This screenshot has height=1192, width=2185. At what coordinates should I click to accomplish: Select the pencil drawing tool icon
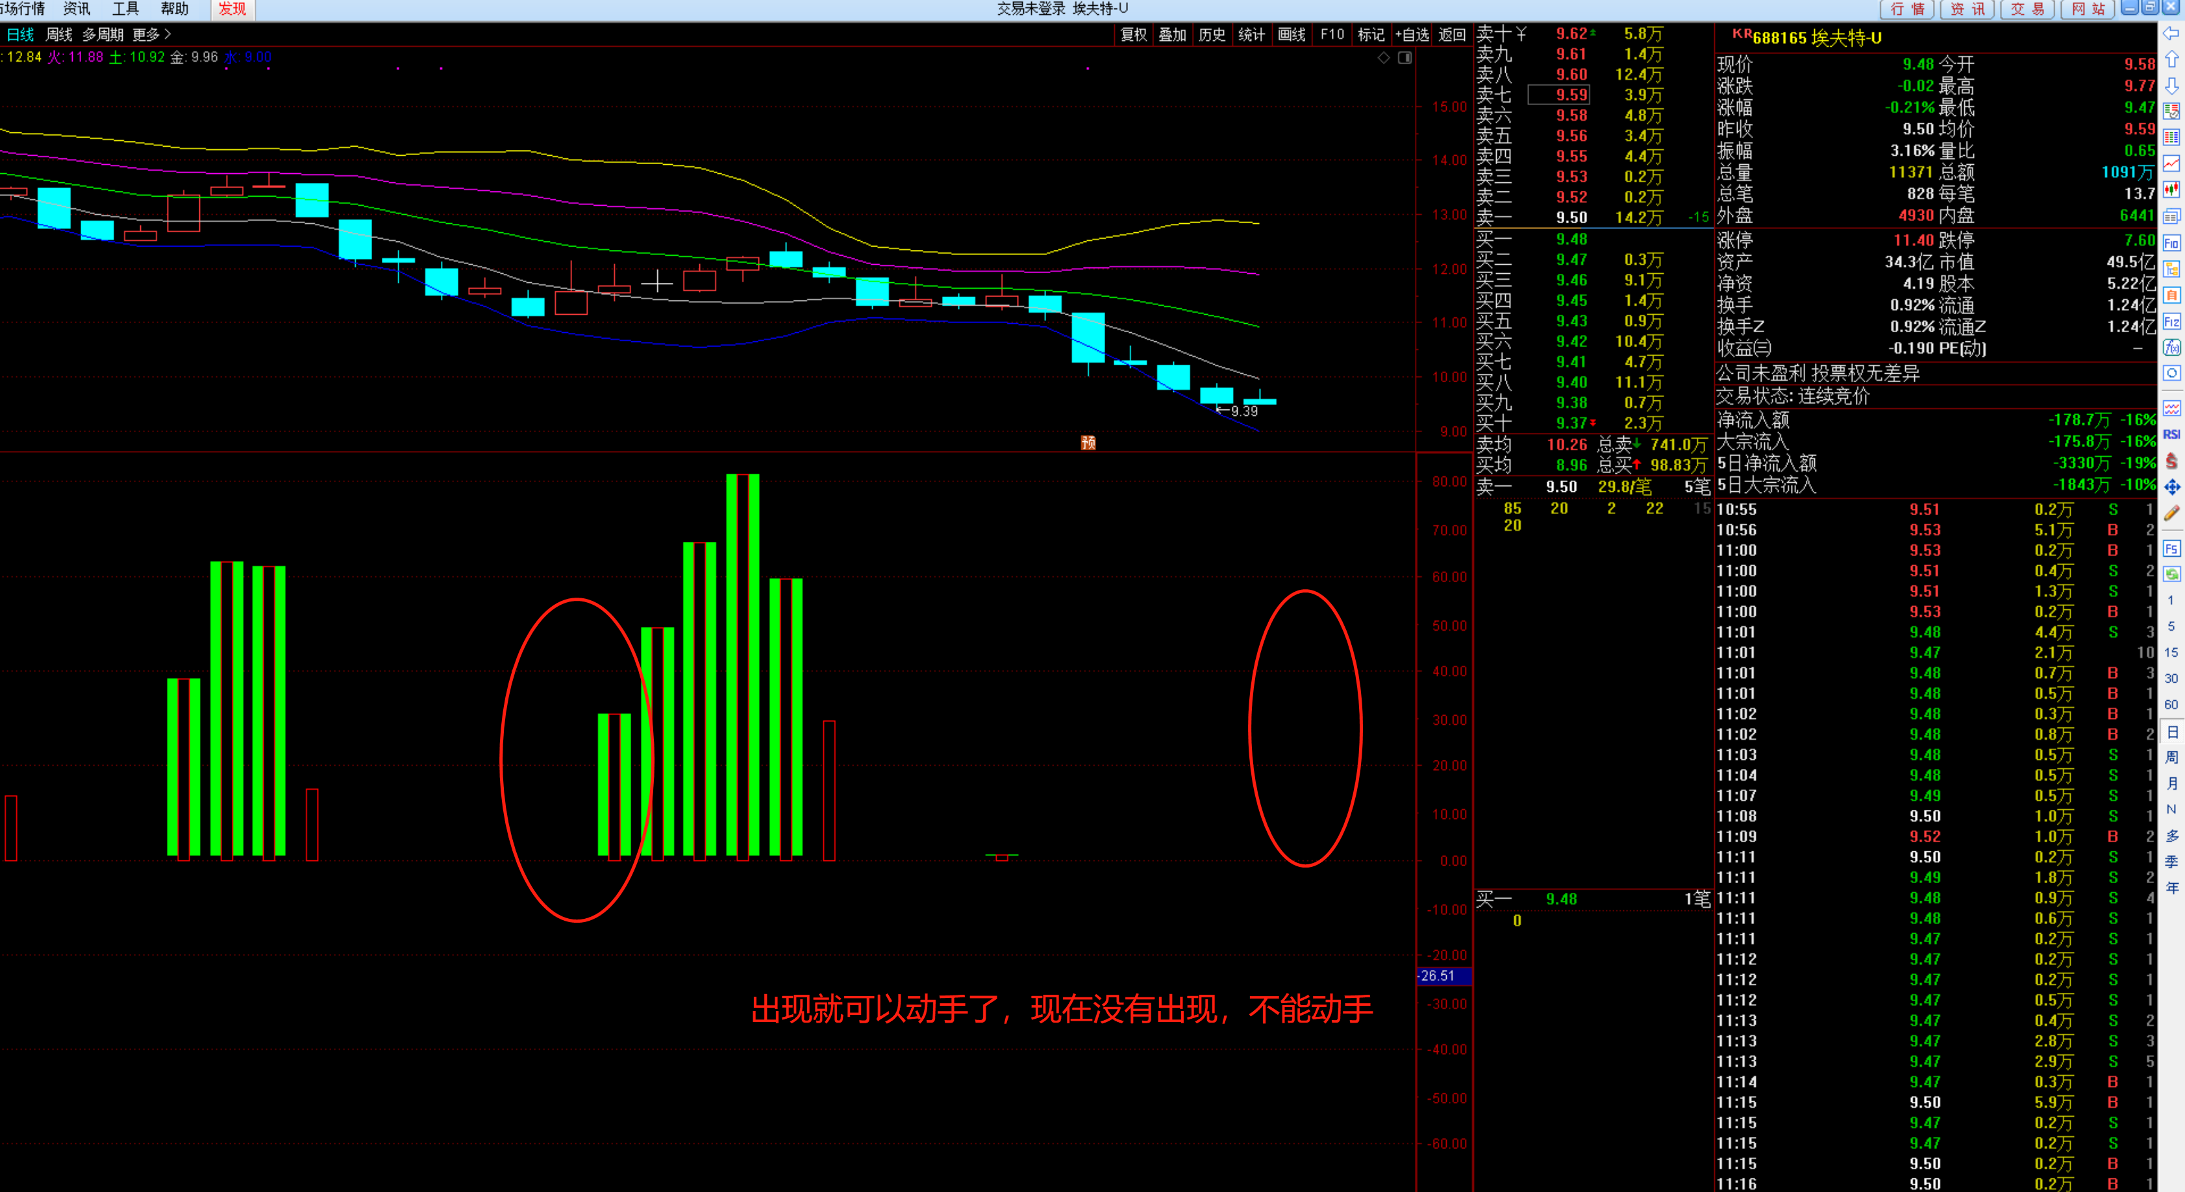(x=2171, y=513)
